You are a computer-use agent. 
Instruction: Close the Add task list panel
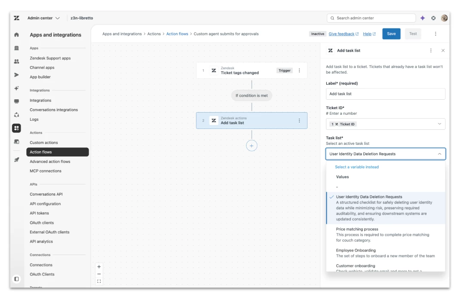[x=443, y=51]
